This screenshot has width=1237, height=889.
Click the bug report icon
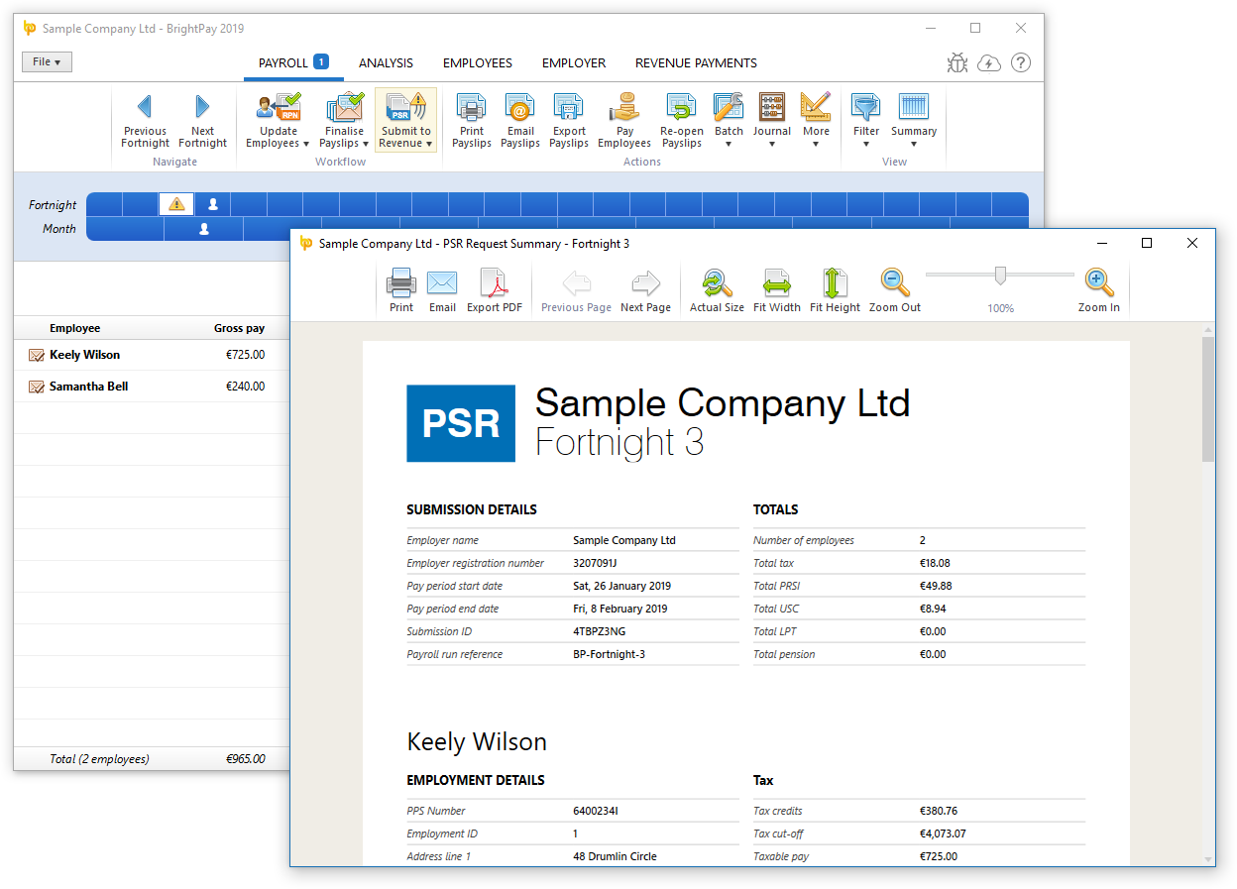pos(957,63)
